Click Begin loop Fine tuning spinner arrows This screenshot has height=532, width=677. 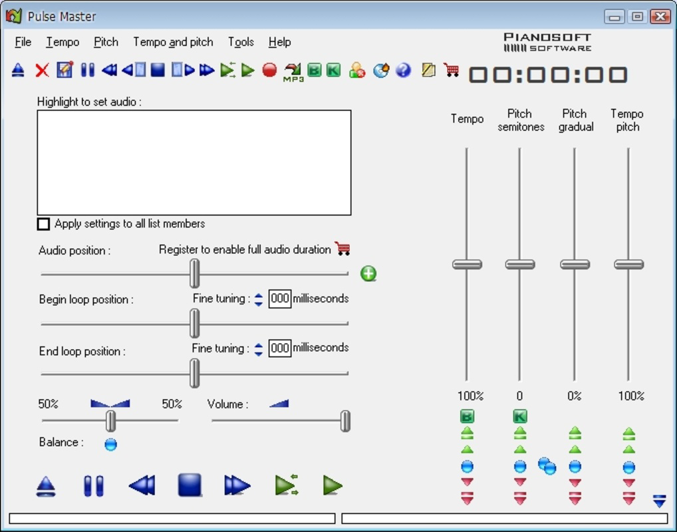[259, 300]
